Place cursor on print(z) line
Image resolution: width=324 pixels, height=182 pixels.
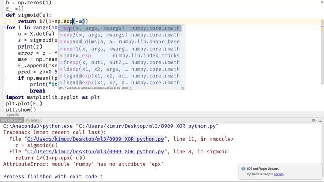point(30,47)
